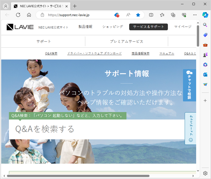Click the horizontal scrollbar thumb

(78, 176)
